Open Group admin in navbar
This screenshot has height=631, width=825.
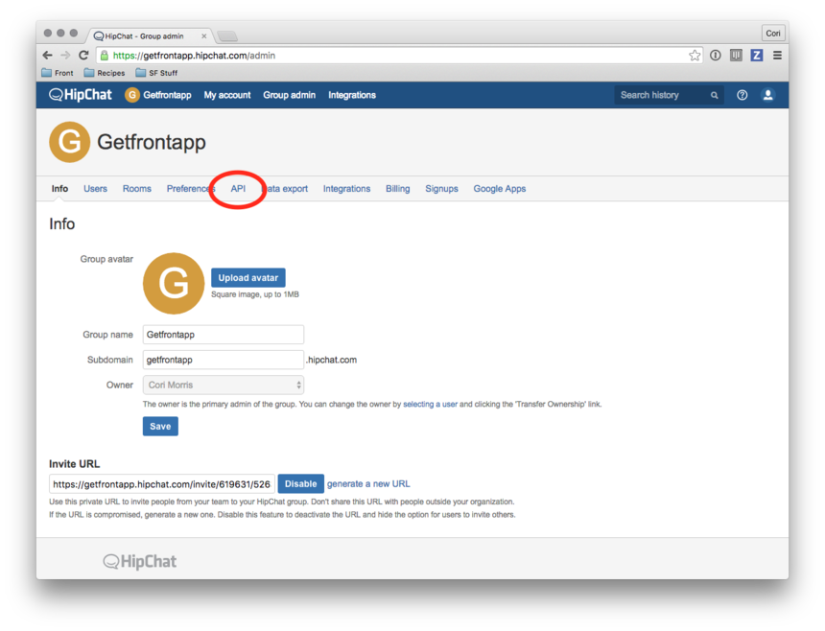coord(290,95)
